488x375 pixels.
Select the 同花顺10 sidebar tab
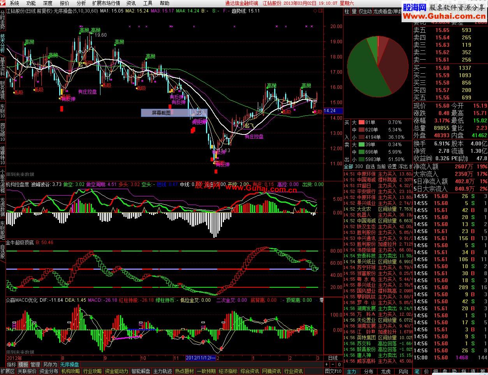pos(3,132)
